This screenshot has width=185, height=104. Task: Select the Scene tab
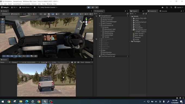coord(4,11)
